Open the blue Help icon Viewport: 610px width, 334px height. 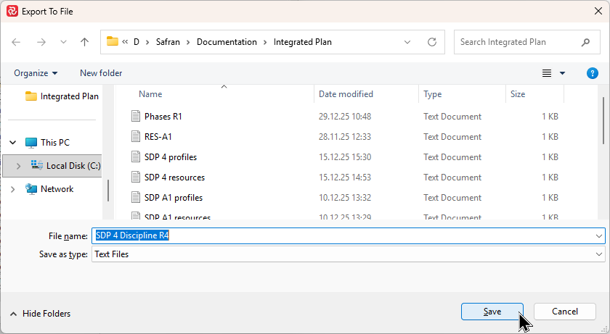pos(592,73)
